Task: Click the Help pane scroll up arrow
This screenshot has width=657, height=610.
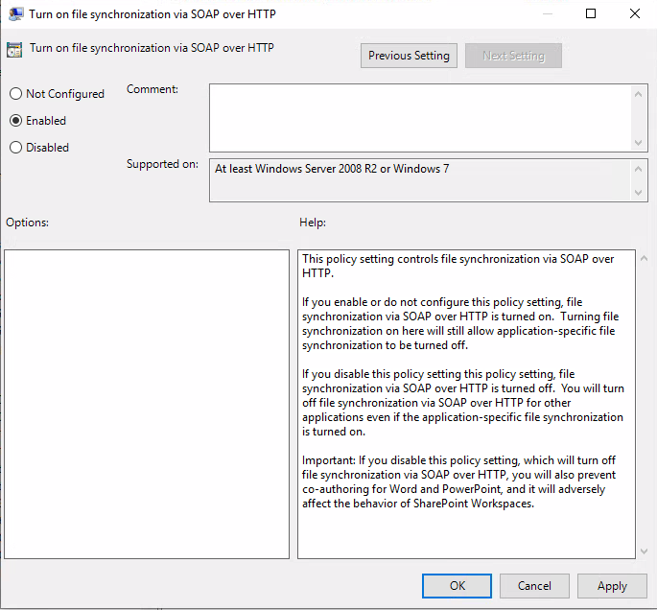Action: pyautogui.click(x=644, y=259)
